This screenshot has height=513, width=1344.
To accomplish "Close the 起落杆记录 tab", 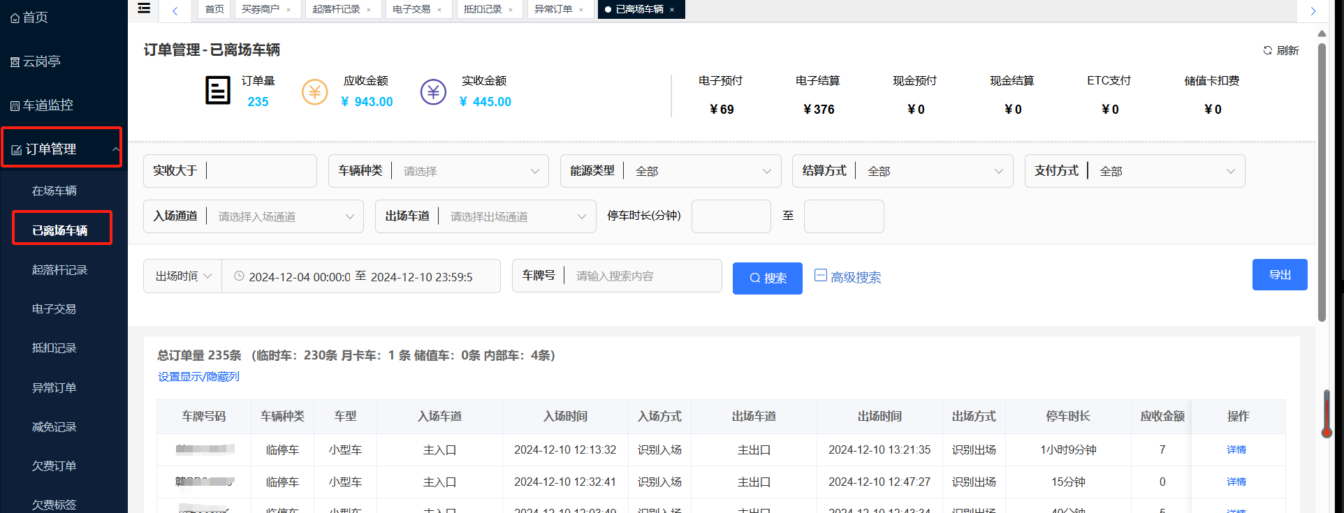I will point(369,10).
